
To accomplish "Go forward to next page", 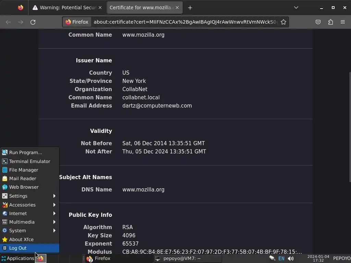I will click(x=21, y=22).
